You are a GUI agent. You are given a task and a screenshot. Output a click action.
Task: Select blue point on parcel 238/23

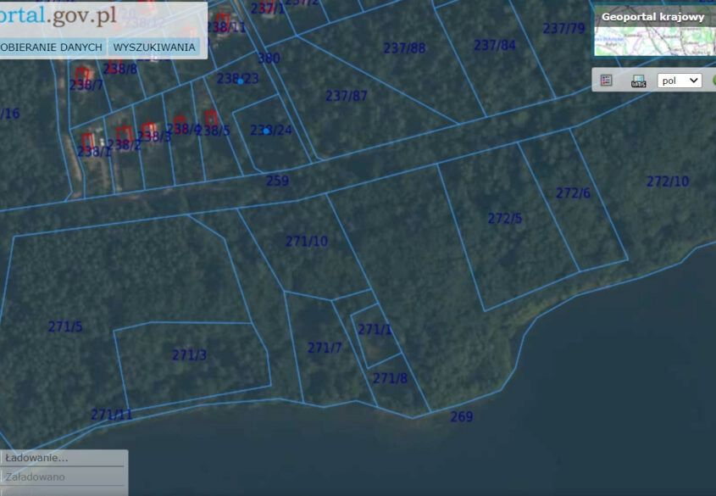pyautogui.click(x=241, y=81)
